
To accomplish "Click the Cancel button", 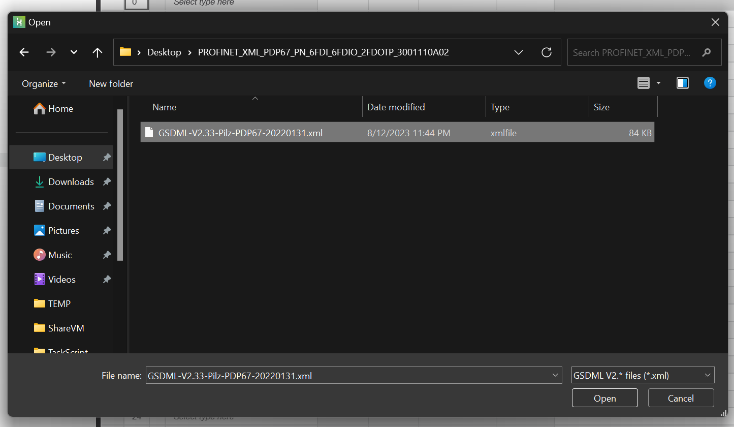I will 681,399.
